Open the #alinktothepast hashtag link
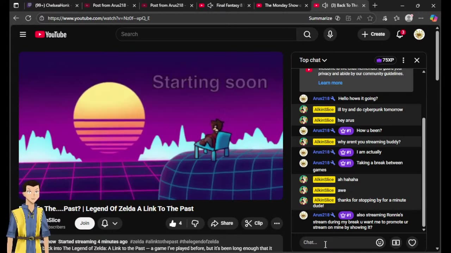This screenshot has height=253, width=451. click(162, 242)
